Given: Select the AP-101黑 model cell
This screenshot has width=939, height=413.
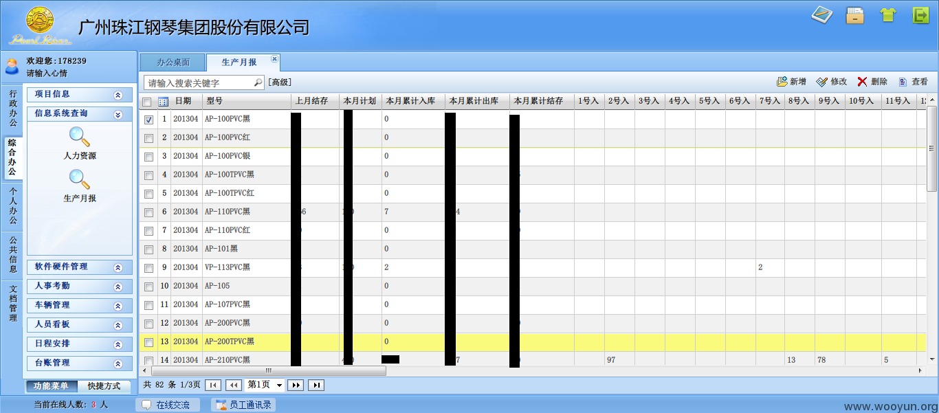Looking at the screenshot, I should point(247,249).
